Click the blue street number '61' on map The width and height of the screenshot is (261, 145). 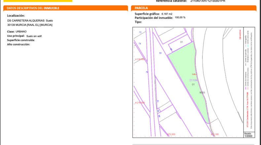click(158, 101)
